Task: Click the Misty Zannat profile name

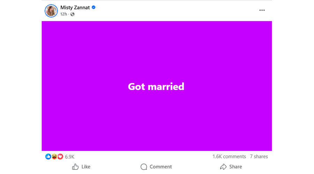Action: 75,7
